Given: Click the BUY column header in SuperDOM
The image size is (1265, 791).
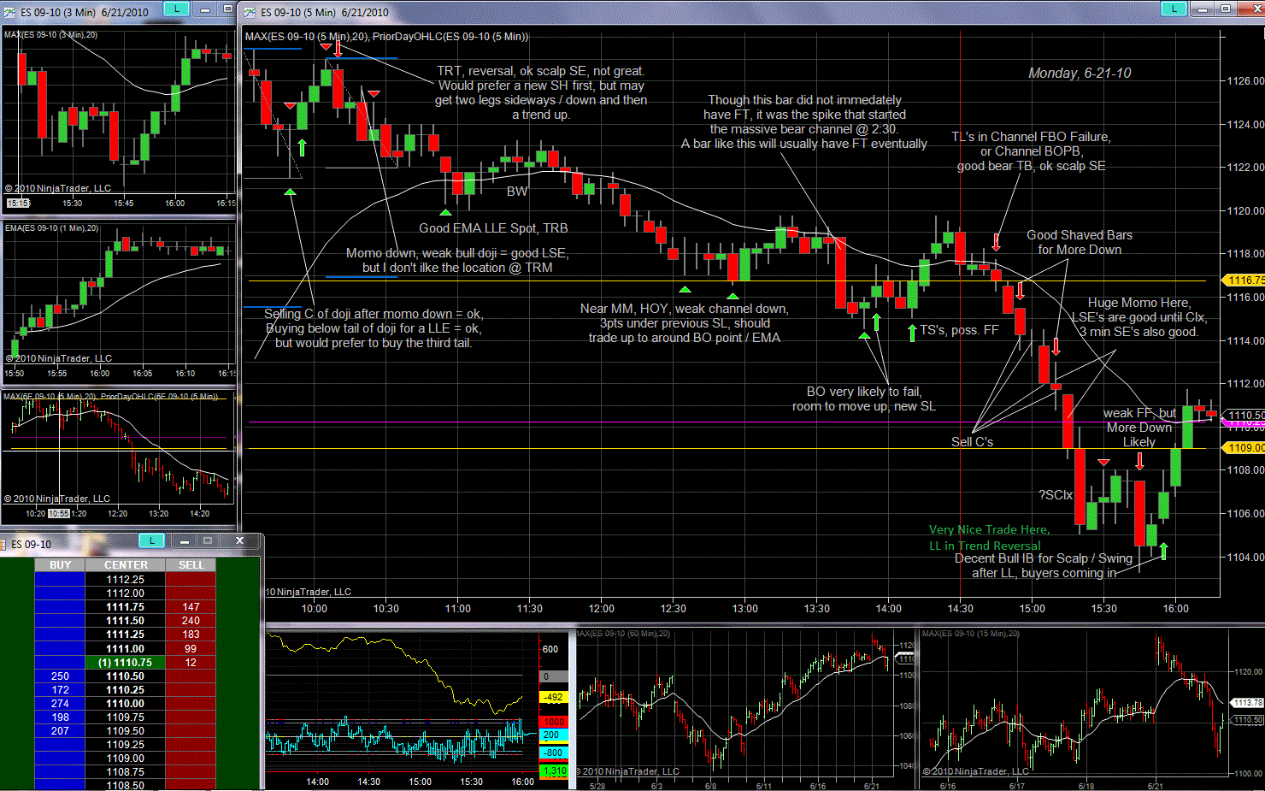Looking at the screenshot, I should tap(60, 565).
